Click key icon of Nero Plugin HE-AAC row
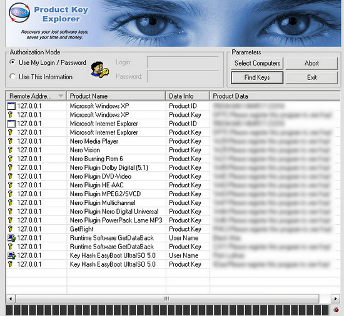This screenshot has height=316, width=344. click(x=10, y=185)
